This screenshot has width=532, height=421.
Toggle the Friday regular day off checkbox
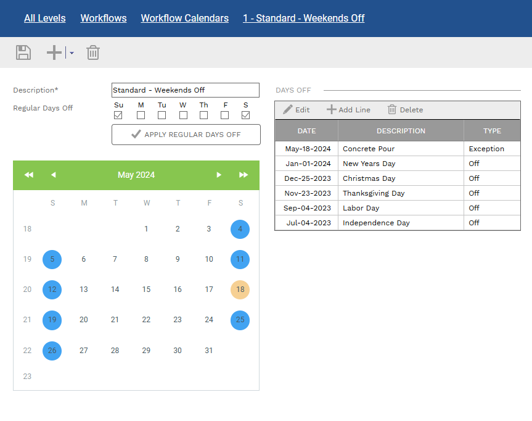tap(225, 115)
